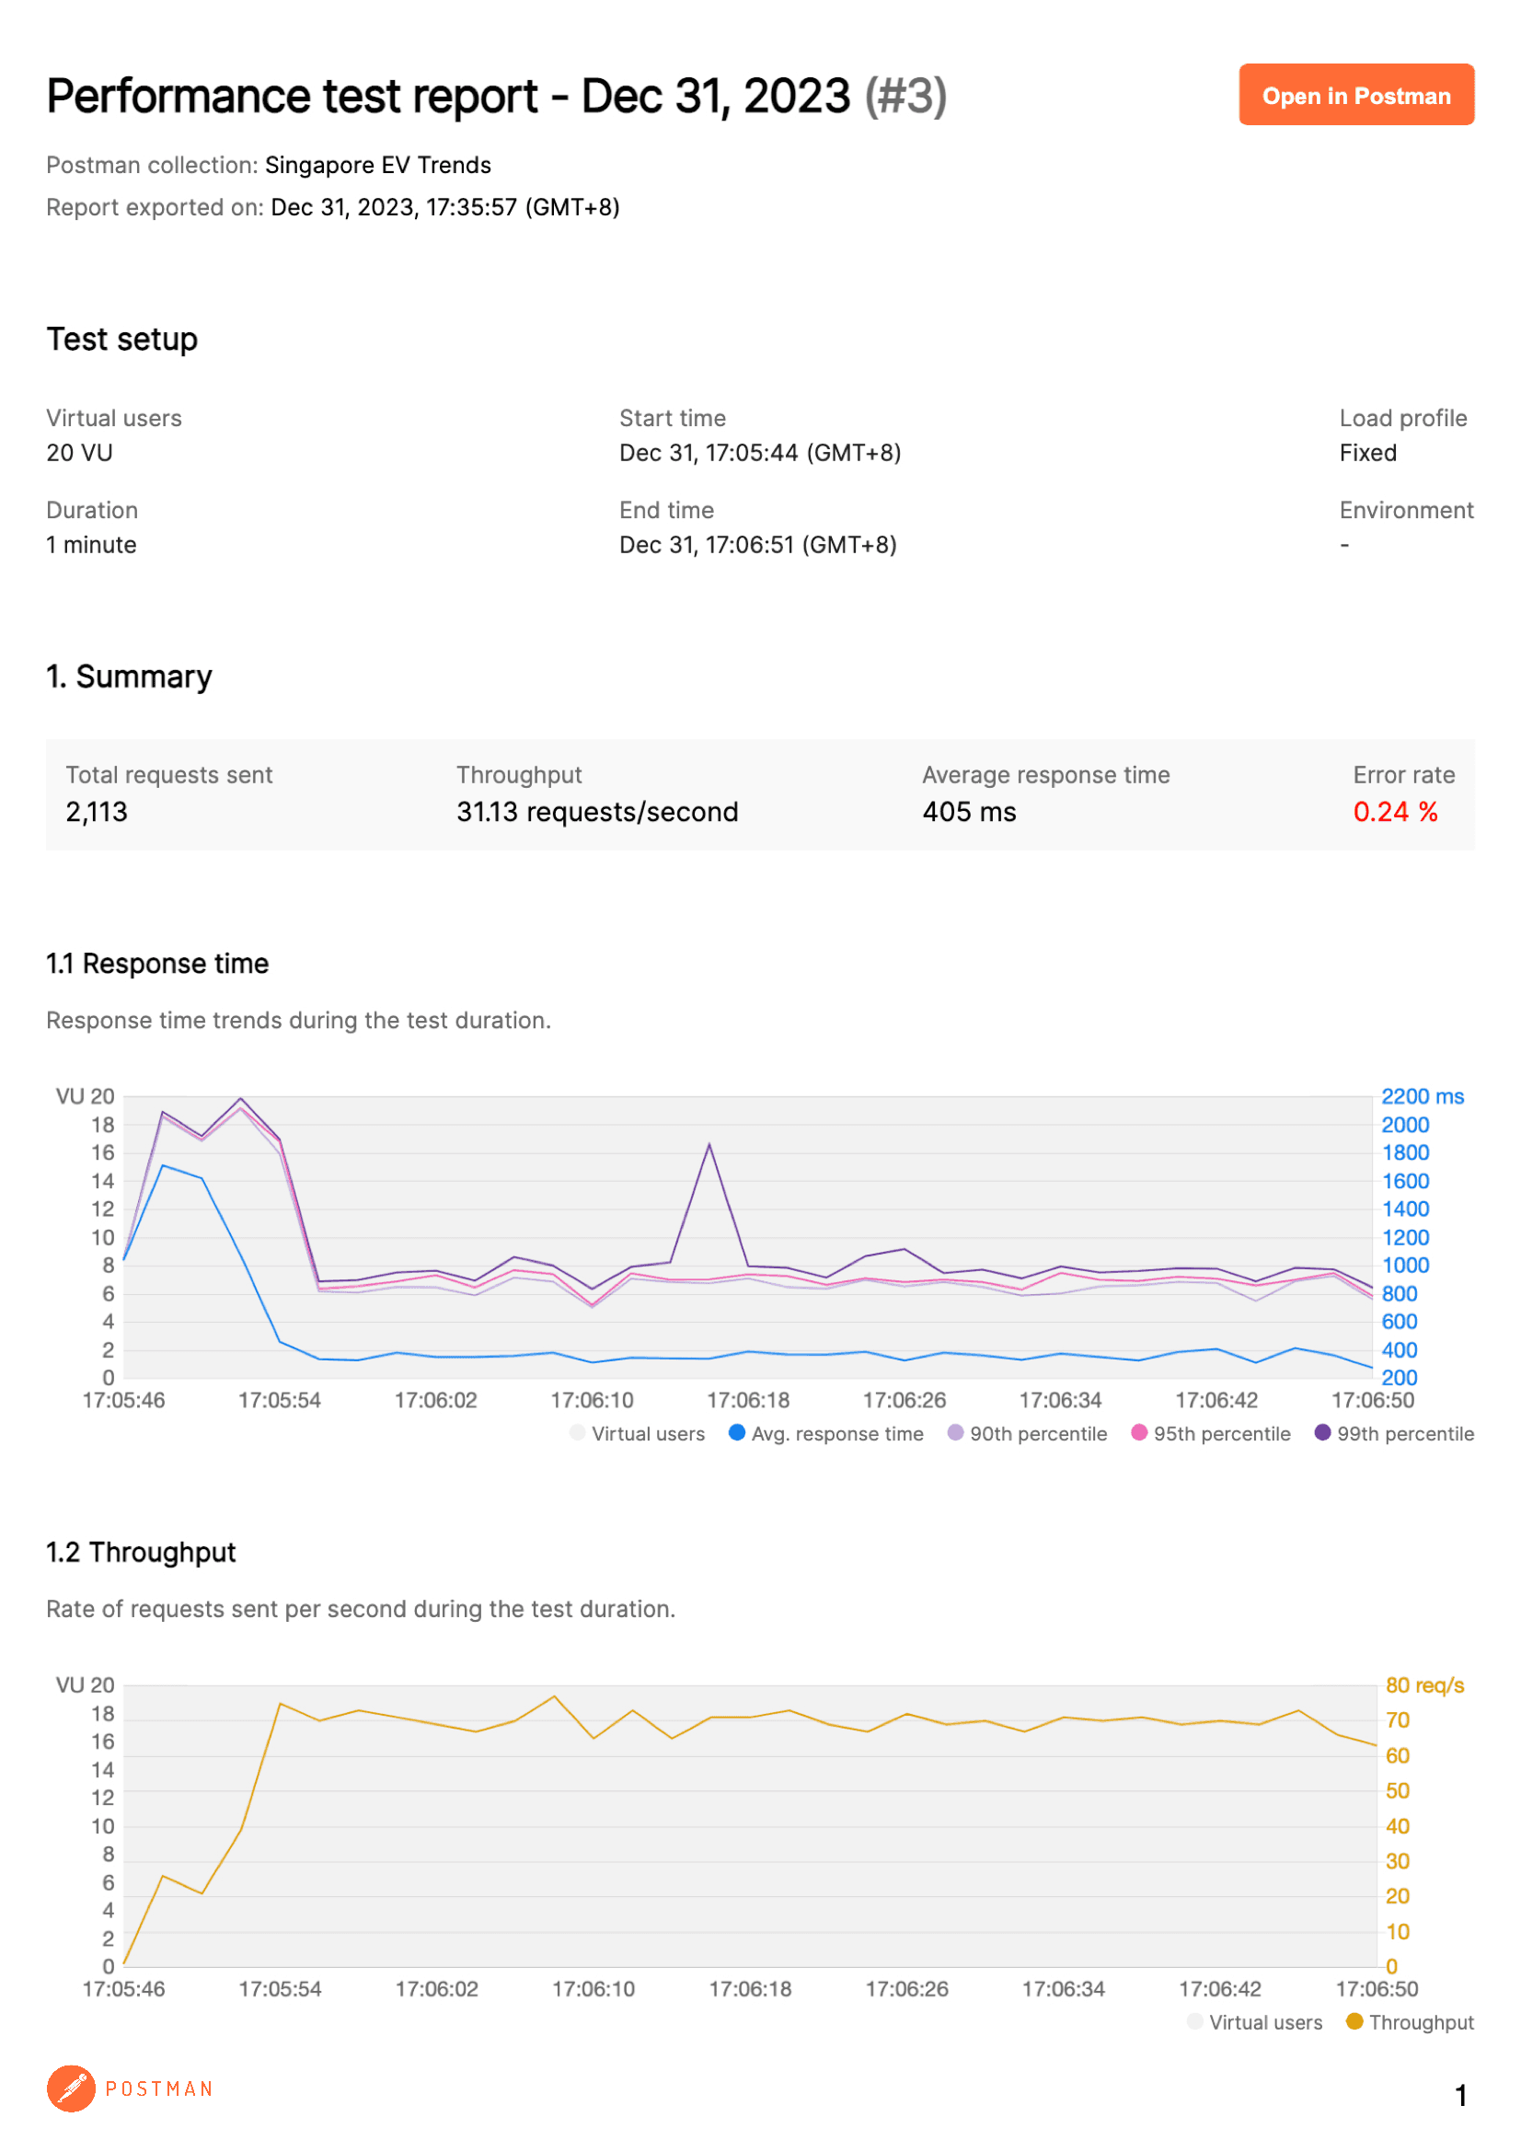Toggle the 99th percentile legend entry
Image resolution: width=1521 pixels, height=2152 pixels.
pos(1395,1433)
